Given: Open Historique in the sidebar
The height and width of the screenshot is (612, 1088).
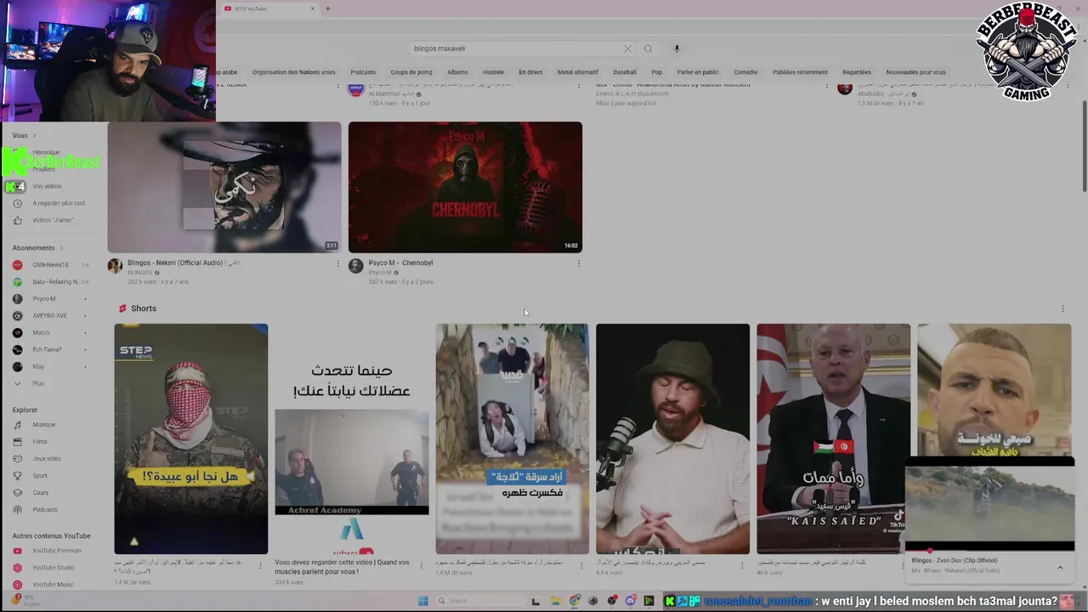Looking at the screenshot, I should click(x=46, y=152).
